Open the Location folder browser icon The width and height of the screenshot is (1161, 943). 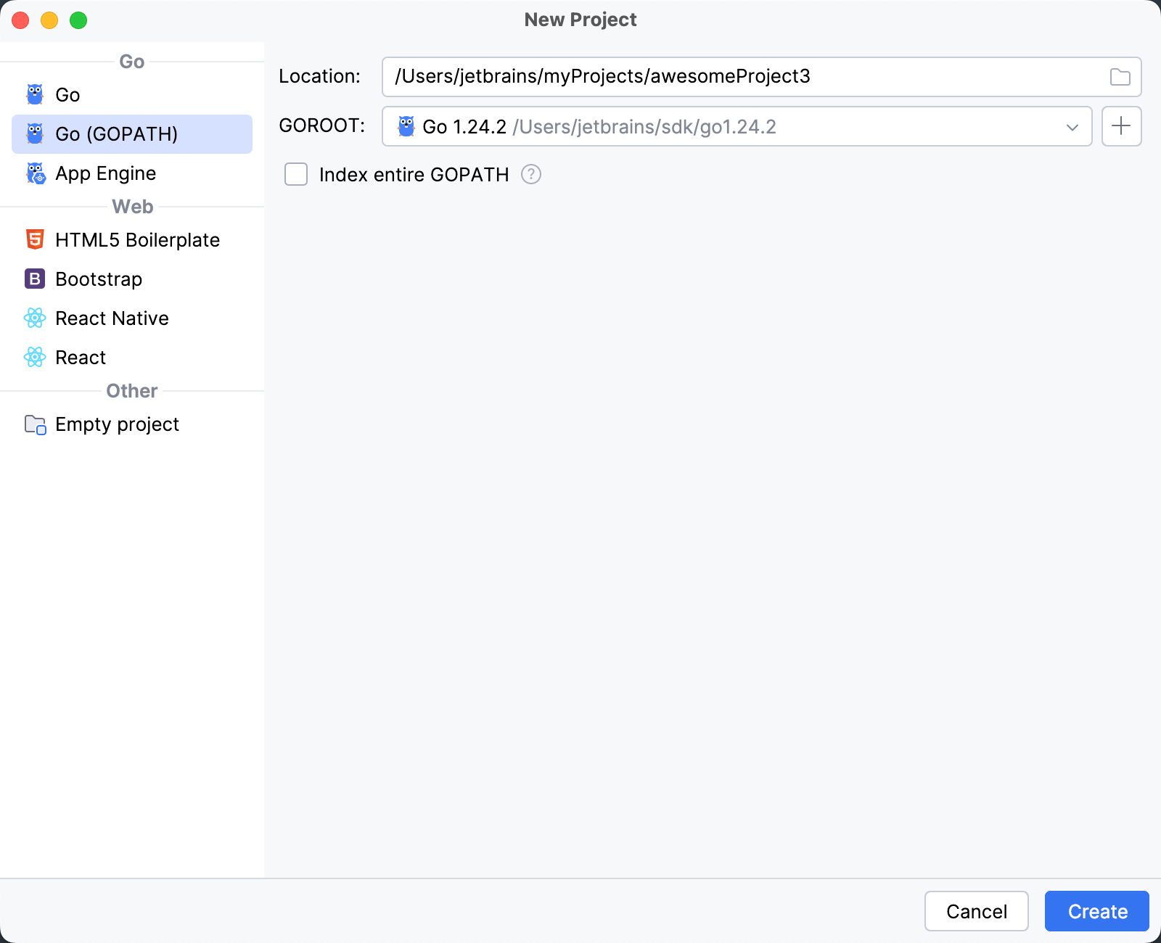[1119, 76]
